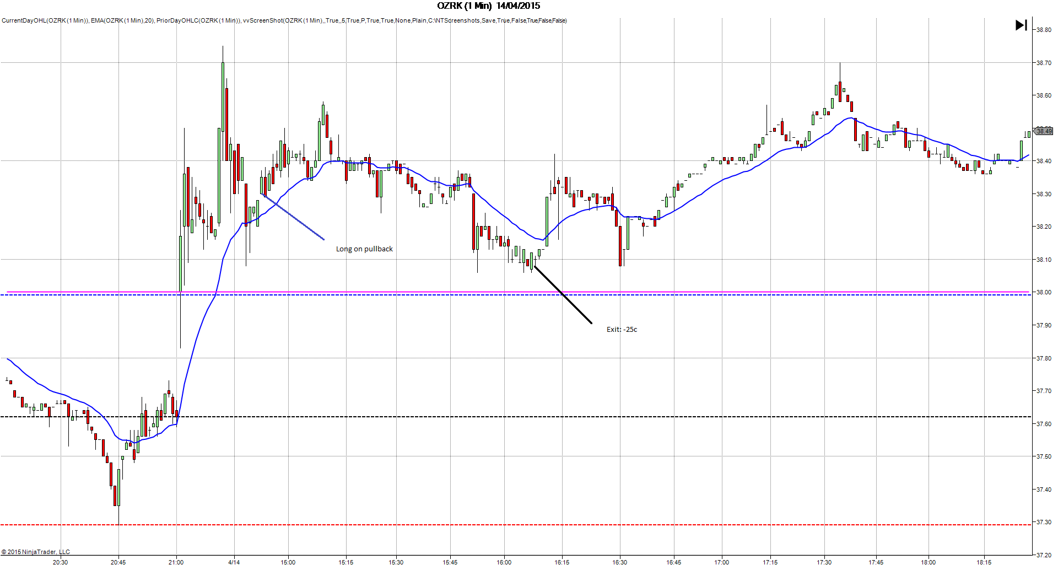Click the 37.50 price axis label
This screenshot has width=1058, height=570.
coord(1044,456)
